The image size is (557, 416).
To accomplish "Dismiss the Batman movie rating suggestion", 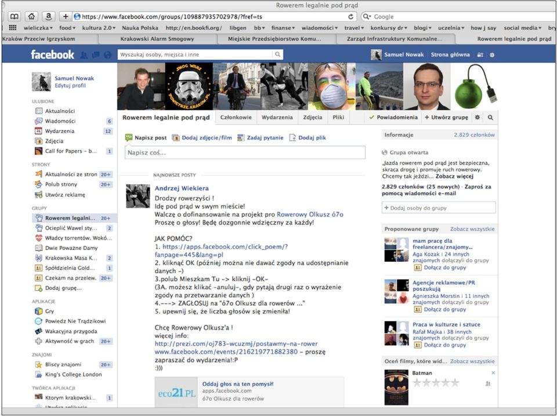I will click(493, 373).
